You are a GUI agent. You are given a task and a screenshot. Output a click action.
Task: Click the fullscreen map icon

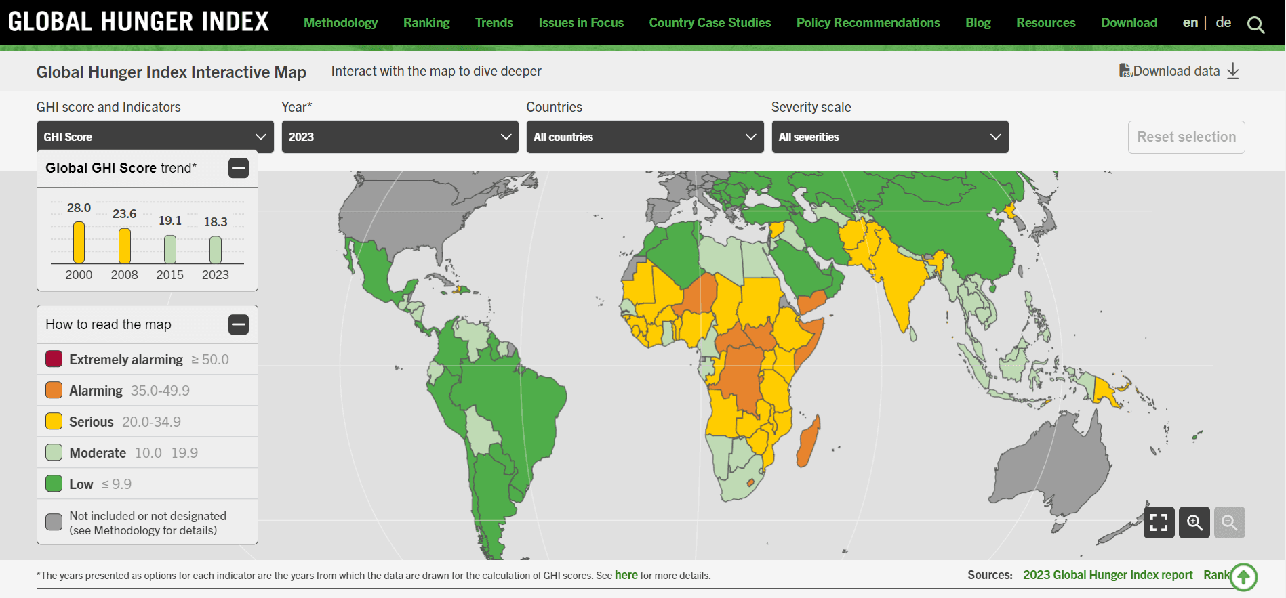pyautogui.click(x=1159, y=522)
